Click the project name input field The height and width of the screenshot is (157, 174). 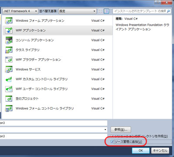tap(54, 123)
